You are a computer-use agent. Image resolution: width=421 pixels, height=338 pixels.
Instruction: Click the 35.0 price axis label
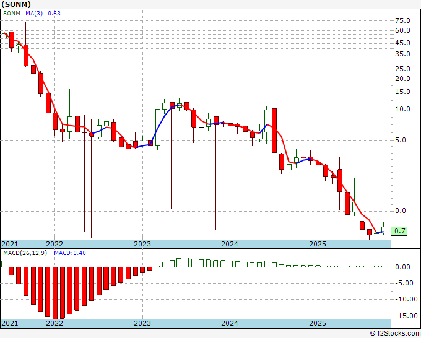click(402, 54)
